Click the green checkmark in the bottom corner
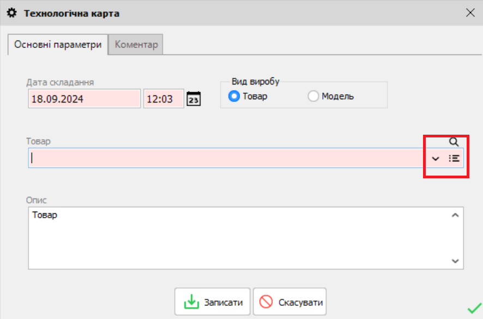Screen dimensions: 483x319 click(473, 309)
